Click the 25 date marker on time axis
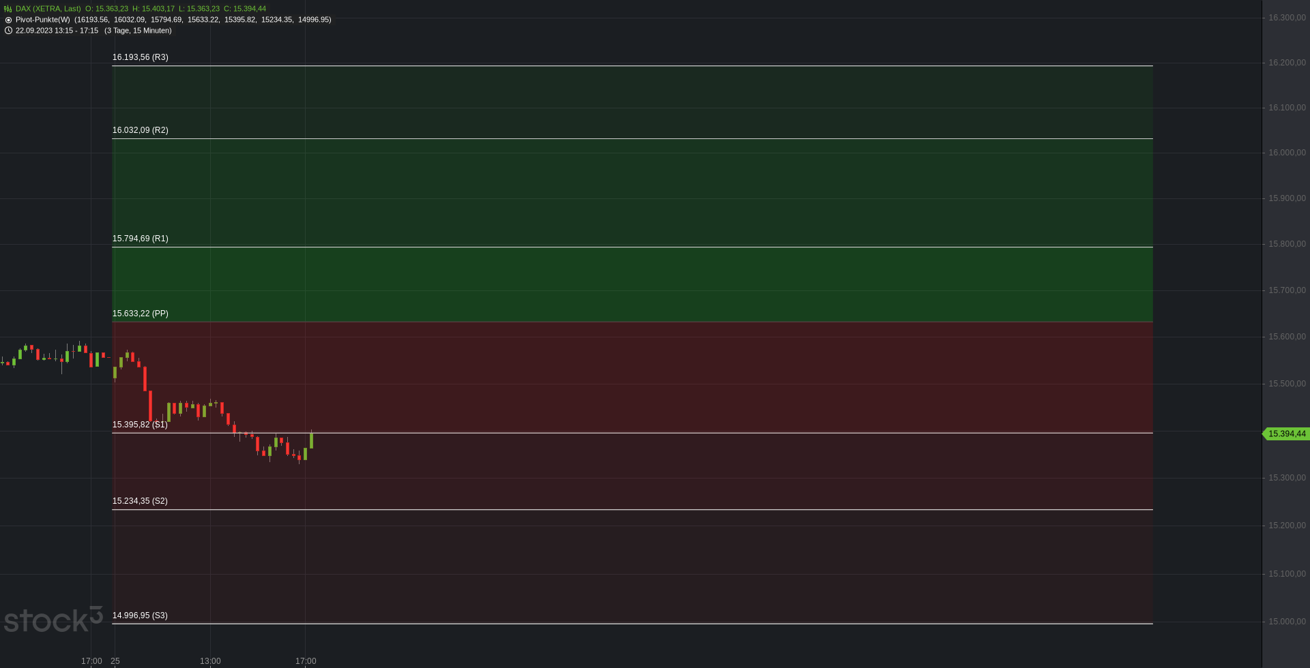This screenshot has height=668, width=1310. click(x=115, y=661)
